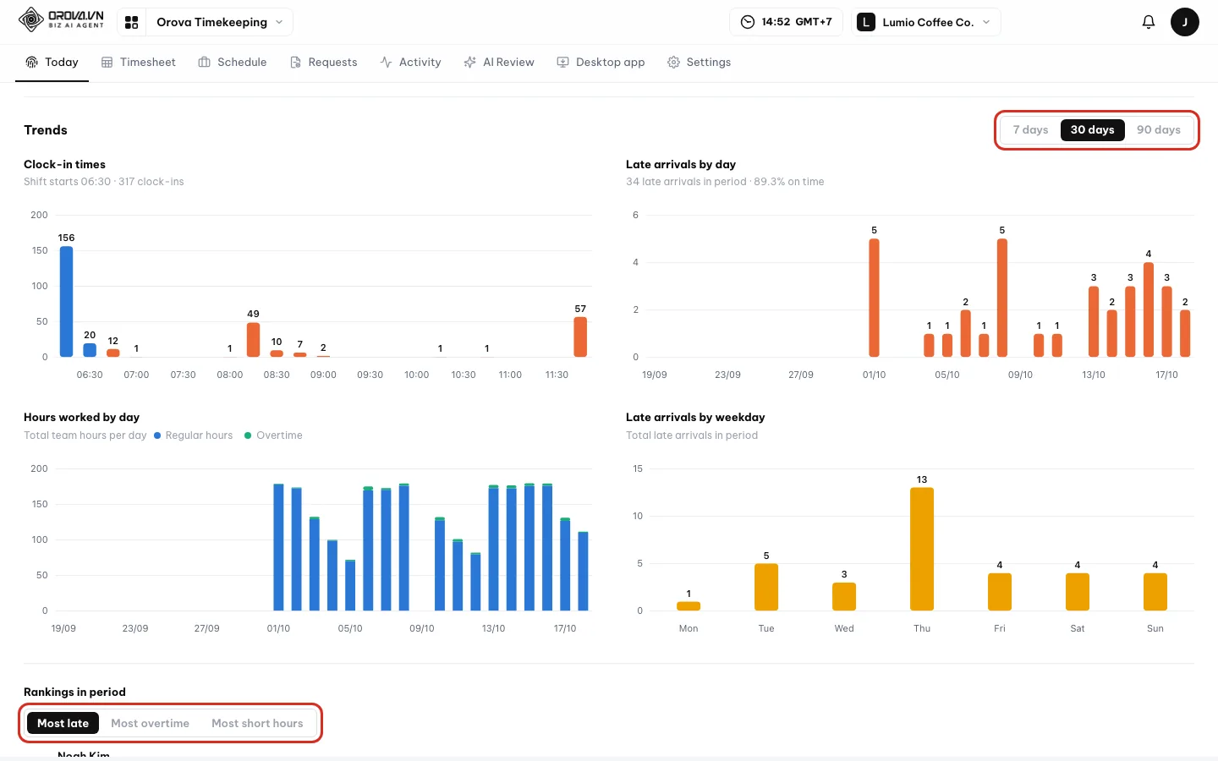Screen dimensions: 1218x761
Task: Click the Tue bar with 5 late arrivals
Action: 766,587
